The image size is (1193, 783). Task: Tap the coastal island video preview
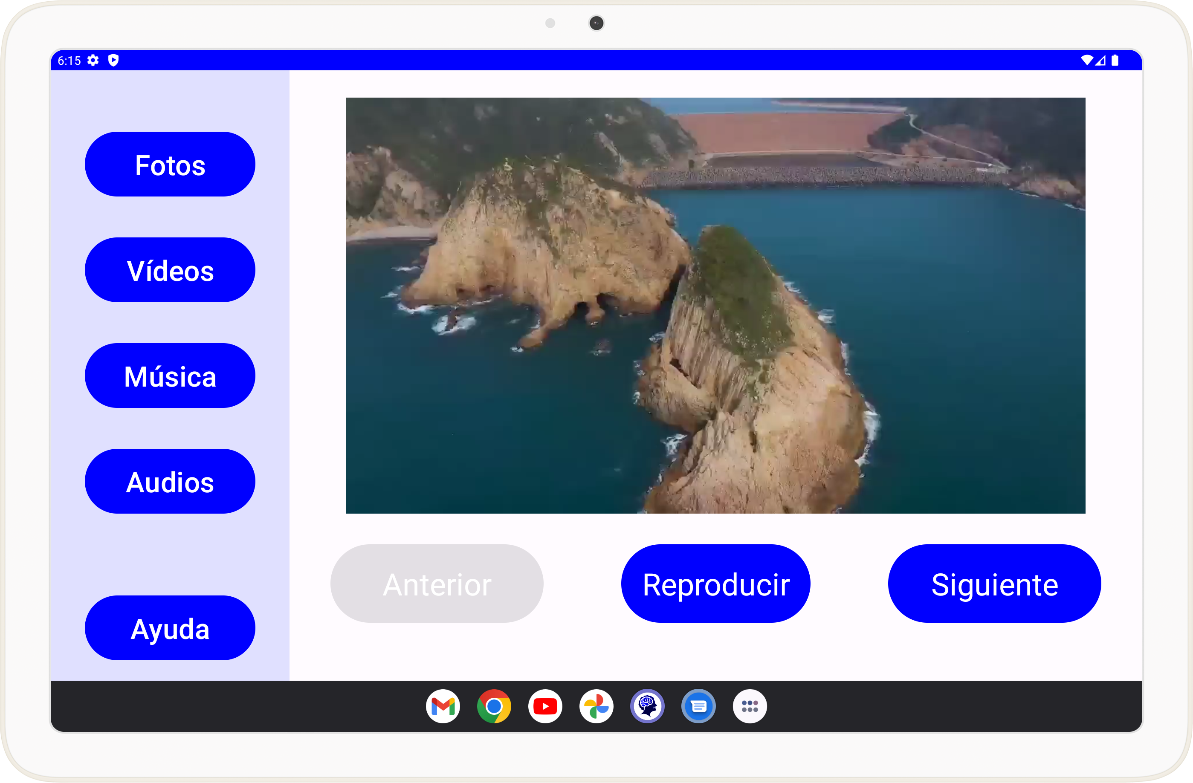[x=715, y=306]
